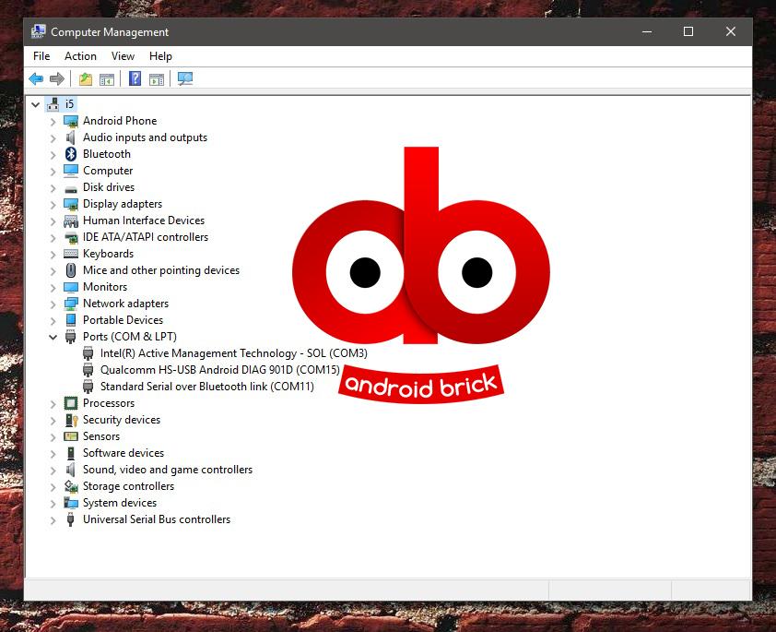Expand Universal Serial Bus controllers
Screen dimensions: 776x632
tap(53, 519)
